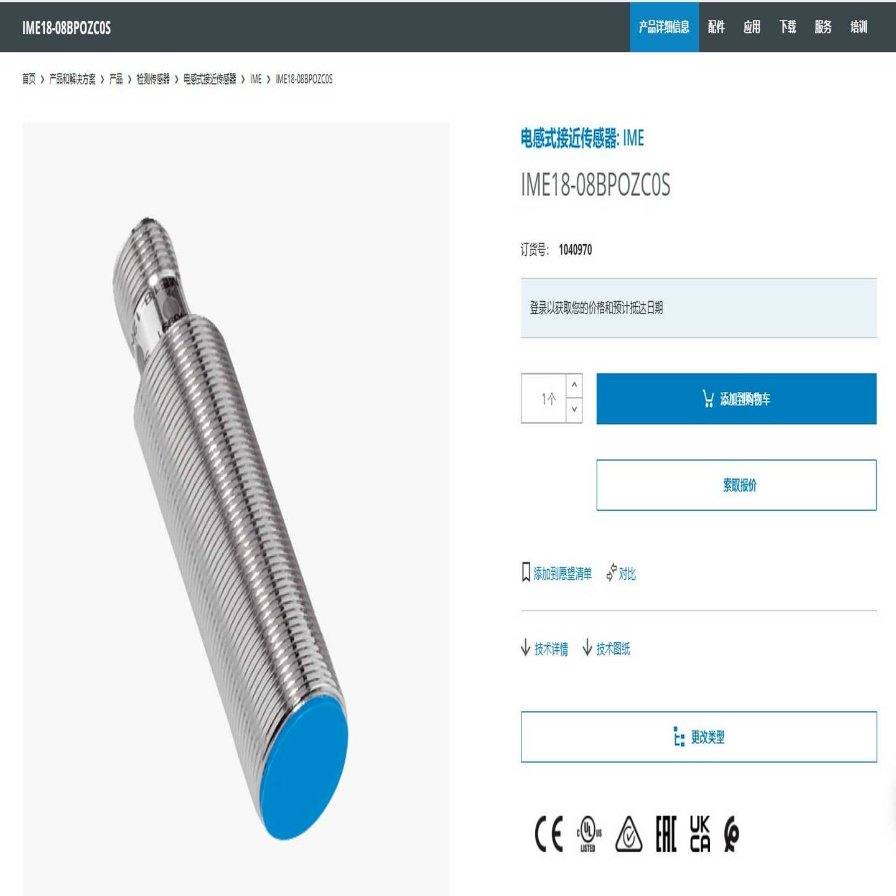
Task: Open the 电感式接近传感器 breadcrumb link
Action: [210, 79]
